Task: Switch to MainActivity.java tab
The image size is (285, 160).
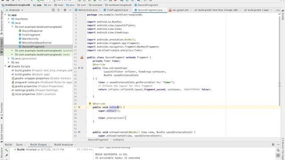Action: [88, 10]
